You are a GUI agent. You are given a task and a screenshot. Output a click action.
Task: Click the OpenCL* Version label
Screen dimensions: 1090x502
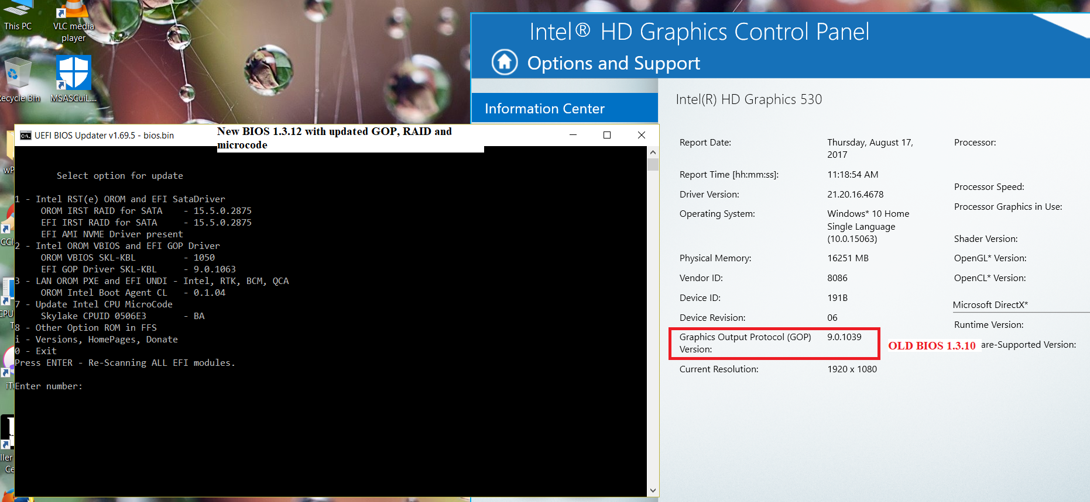pos(990,278)
